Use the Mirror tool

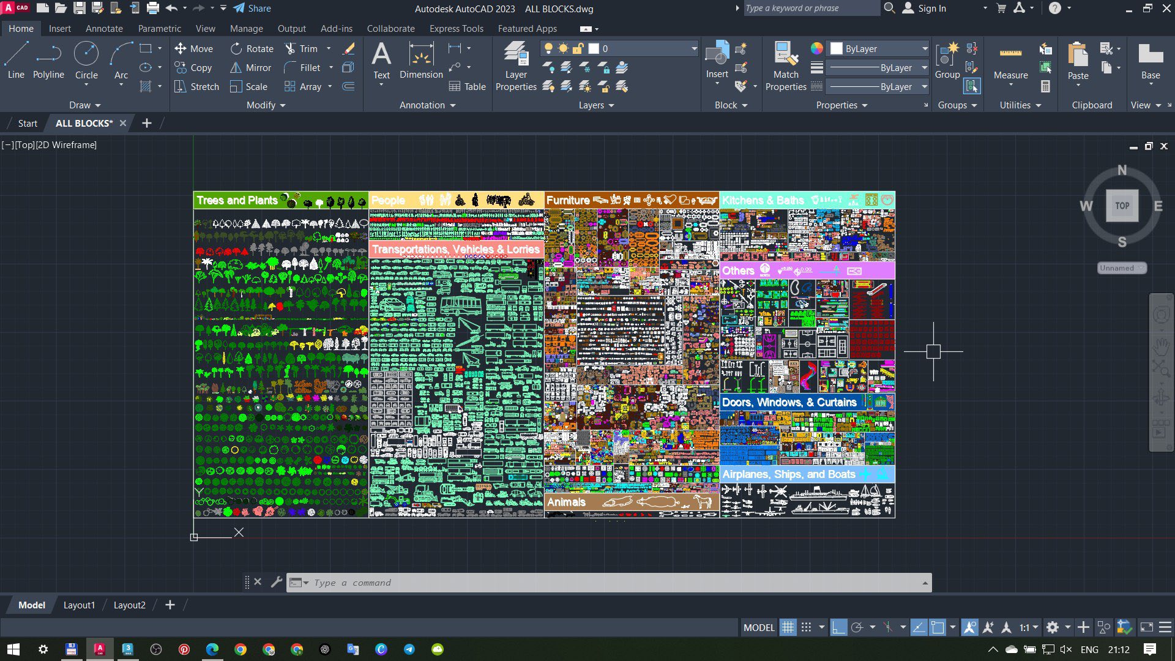pos(251,67)
